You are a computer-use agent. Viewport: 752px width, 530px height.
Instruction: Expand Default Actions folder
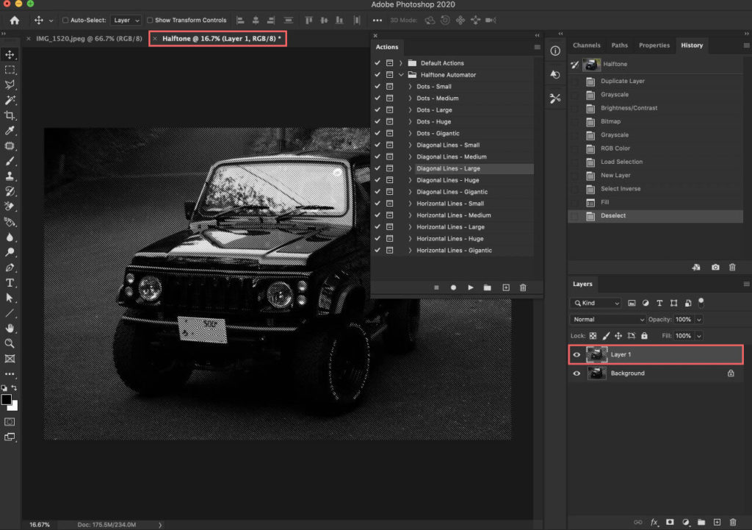[400, 63]
